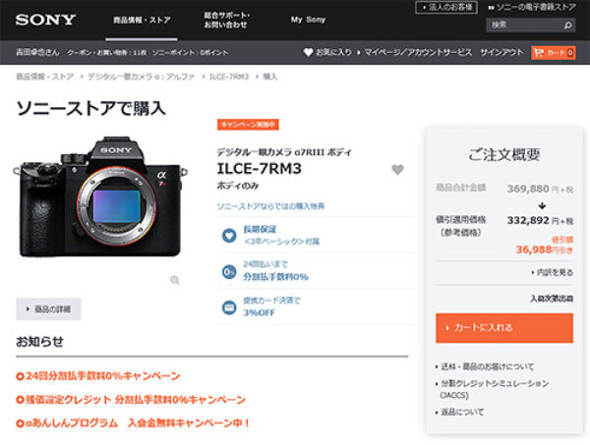Open the My Sony menu
Viewport: 590px width, 445px height.
pos(310,20)
